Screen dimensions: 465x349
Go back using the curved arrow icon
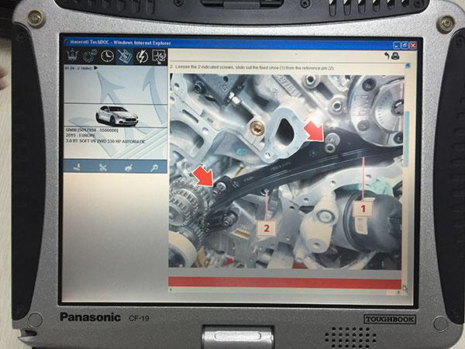pyautogui.click(x=387, y=56)
